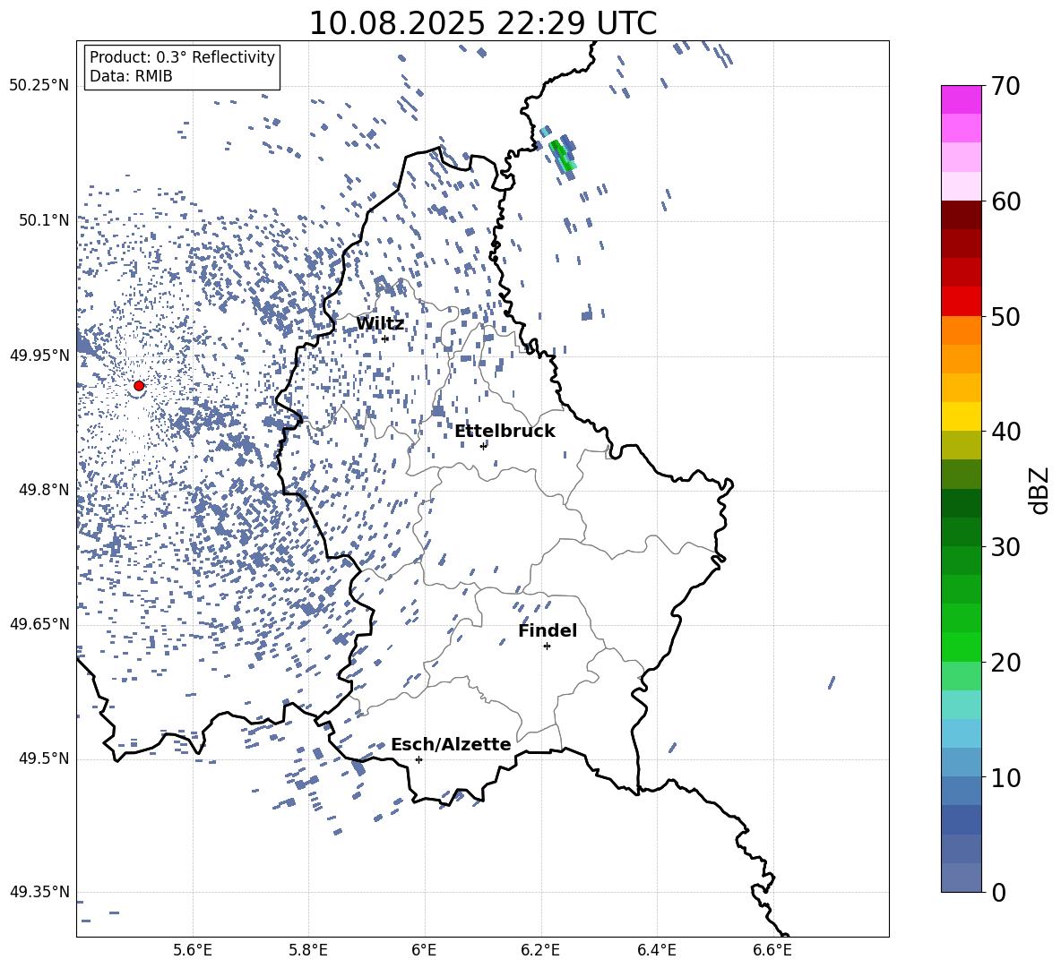Image resolution: width=1061 pixels, height=968 pixels.
Task: Click the latitude label '49.8°N'
Action: pos(44,490)
